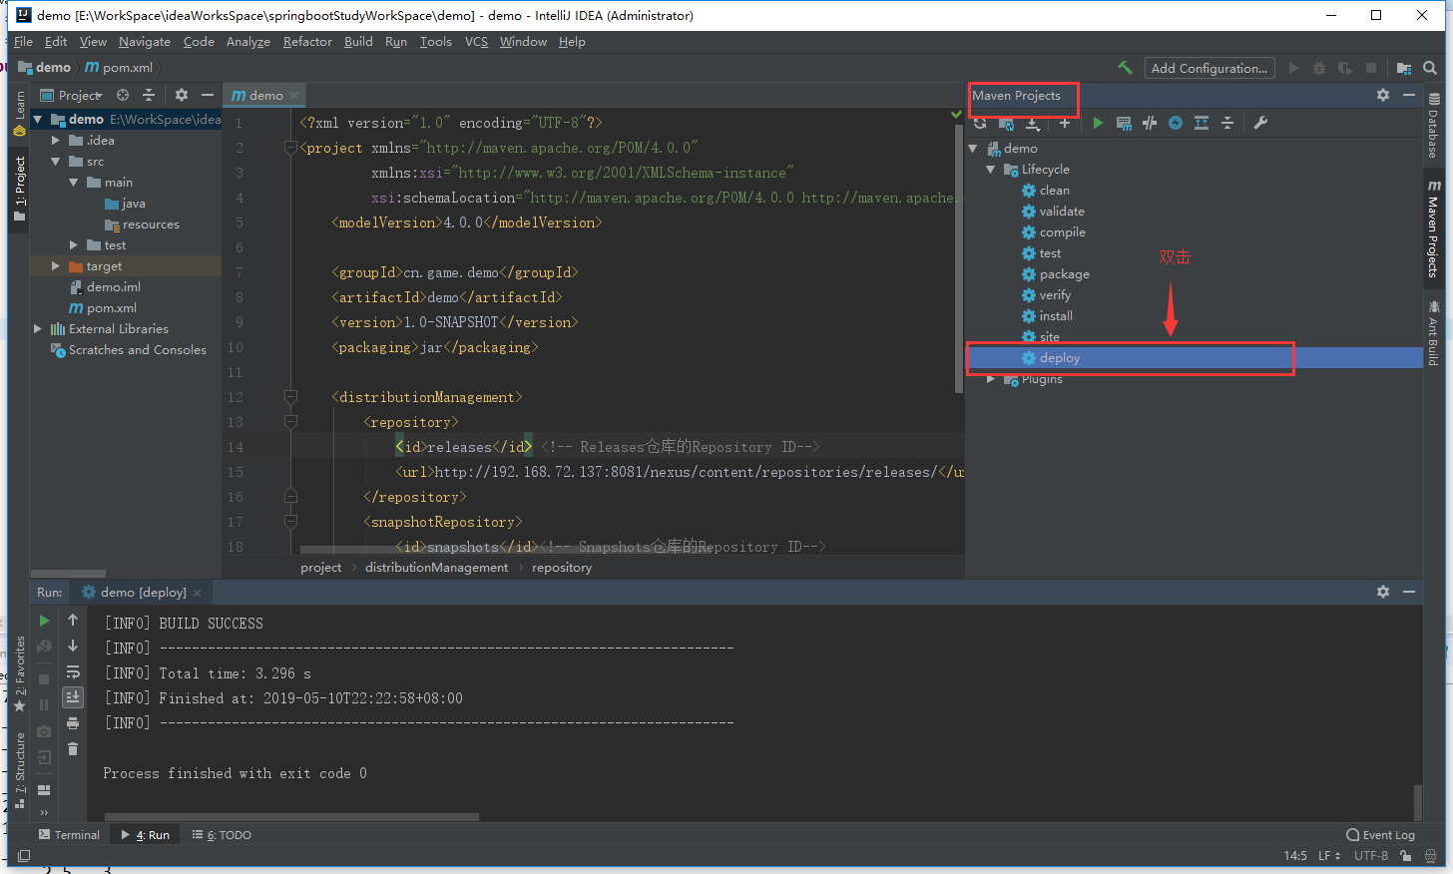Image resolution: width=1453 pixels, height=874 pixels.
Task: Restore layout in Run tool window
Action: pos(44,789)
